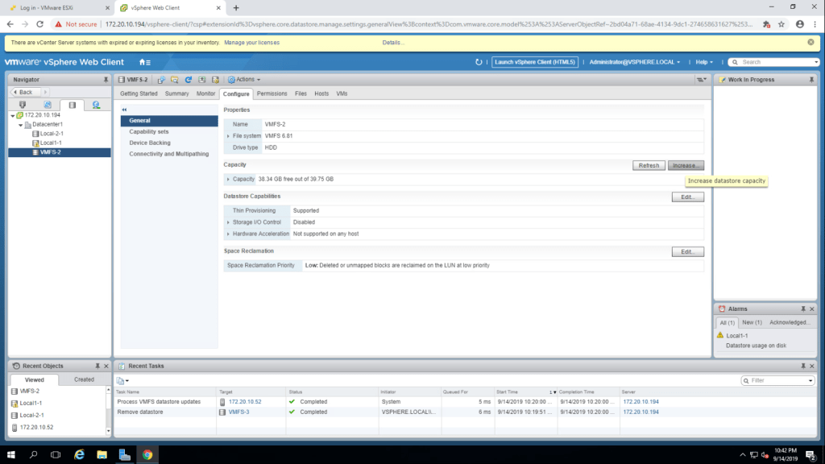
Task: Pin the Work In Progress panel
Action: 803,80
